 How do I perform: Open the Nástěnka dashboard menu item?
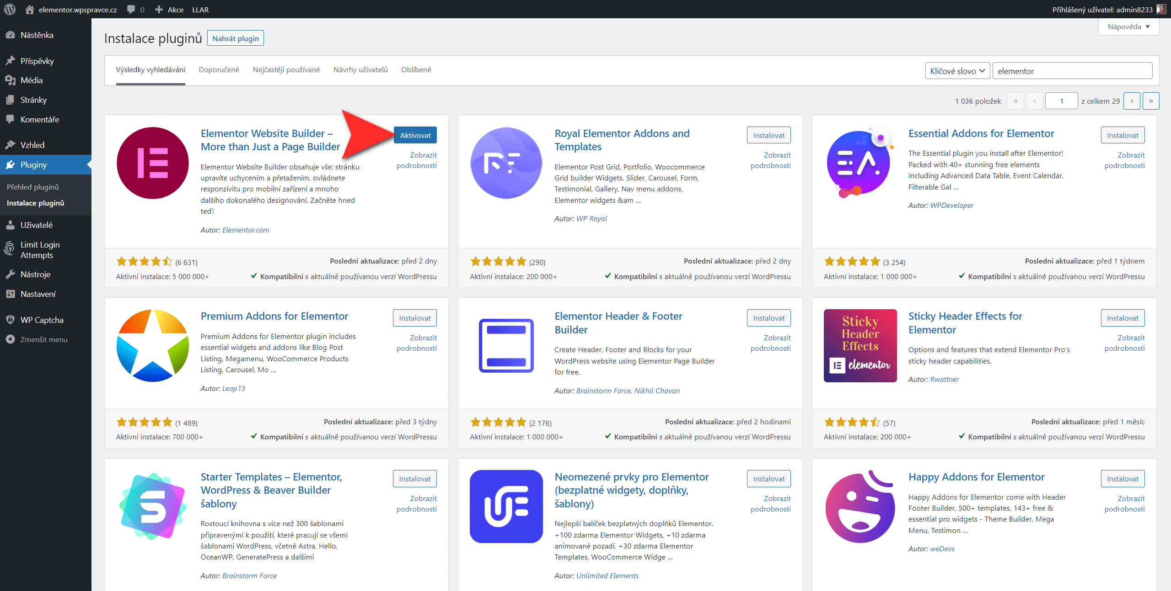pyautogui.click(x=37, y=35)
